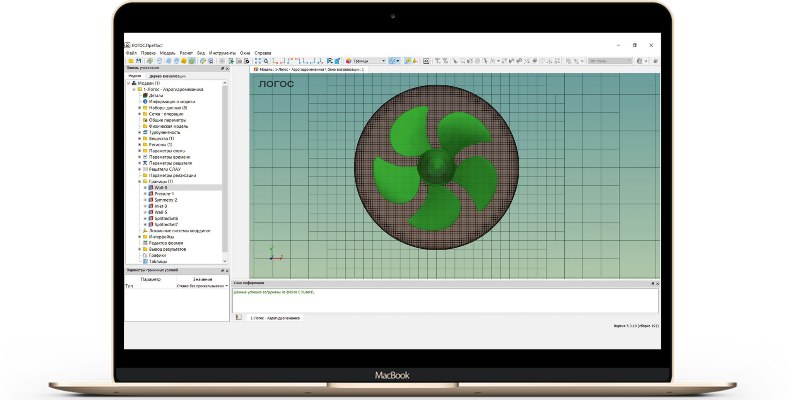This screenshot has width=792, height=400.
Task: Open the Инструменты menu
Action: [222, 53]
